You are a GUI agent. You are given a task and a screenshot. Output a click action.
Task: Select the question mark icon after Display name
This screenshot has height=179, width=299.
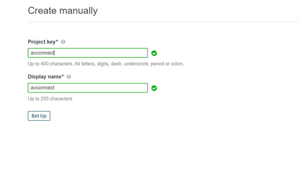(x=69, y=76)
